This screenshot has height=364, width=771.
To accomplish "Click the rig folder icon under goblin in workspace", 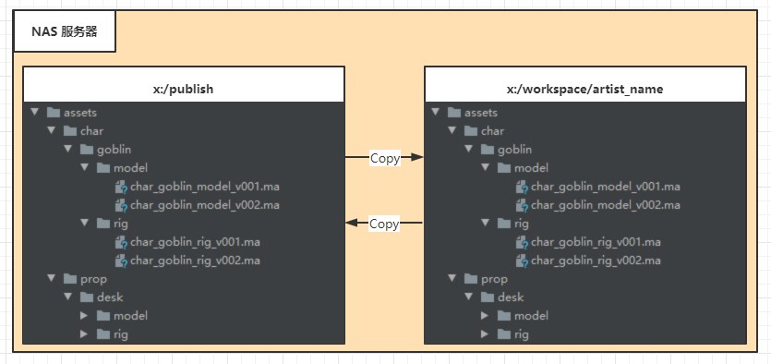I will (504, 224).
